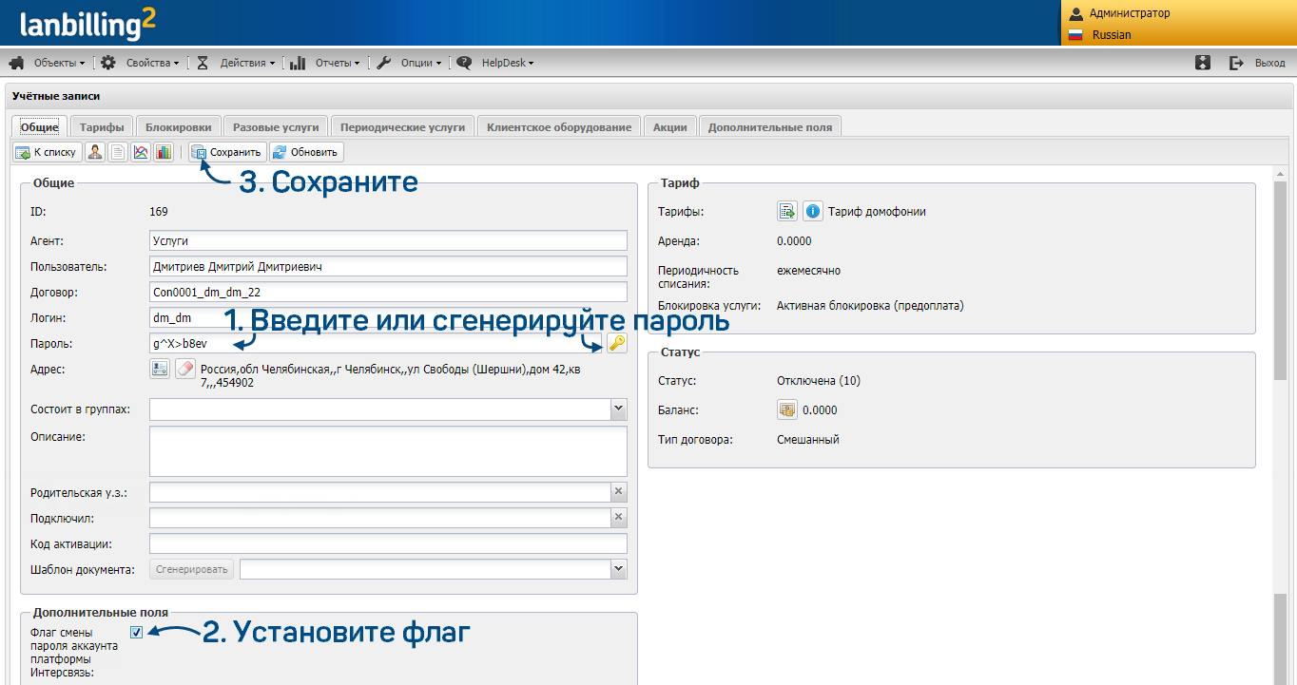
Task: Open the line chart statistics icon
Action: (x=141, y=152)
